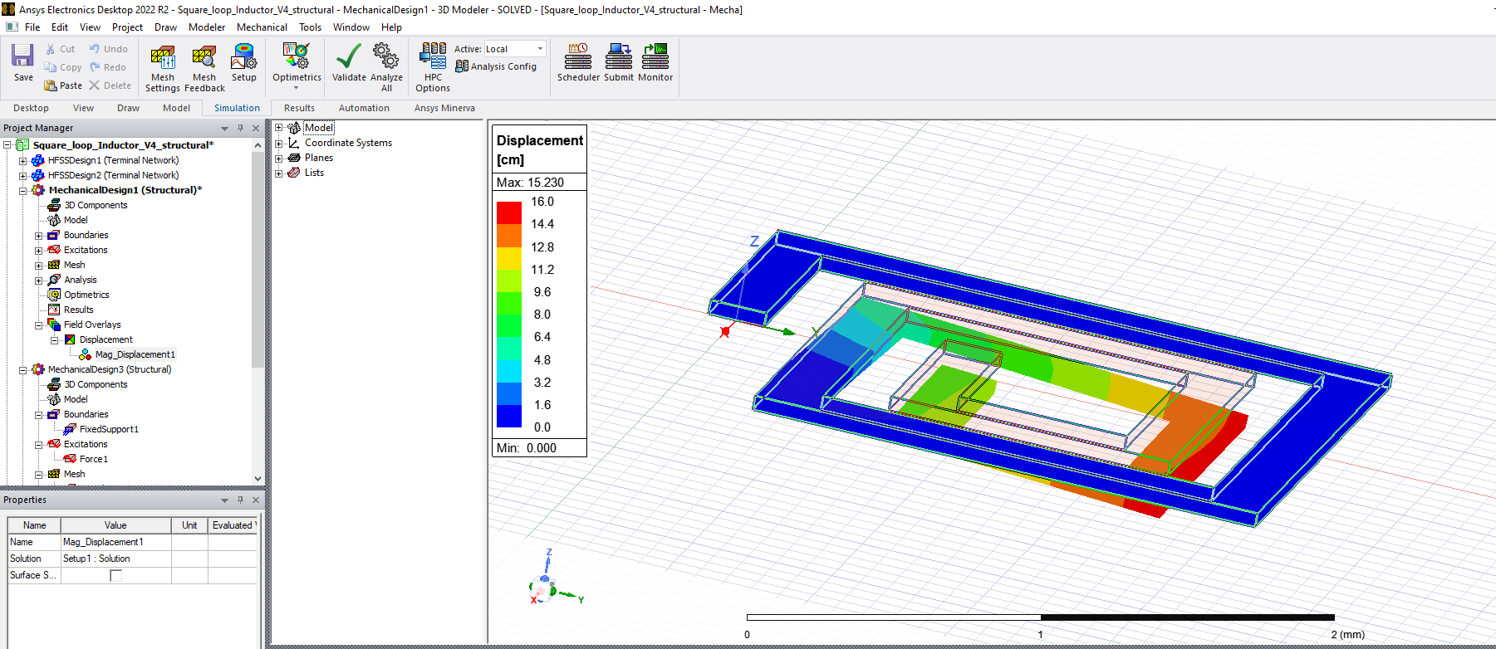Viewport: 1496px width, 649px height.
Task: Click the Validate checkmark icon
Action: [x=348, y=56]
